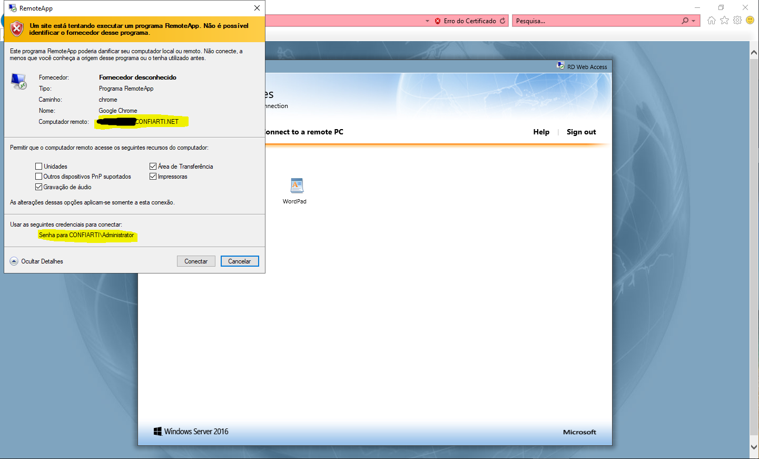
Task: Open Favorites star icon in browser
Action: pos(725,21)
